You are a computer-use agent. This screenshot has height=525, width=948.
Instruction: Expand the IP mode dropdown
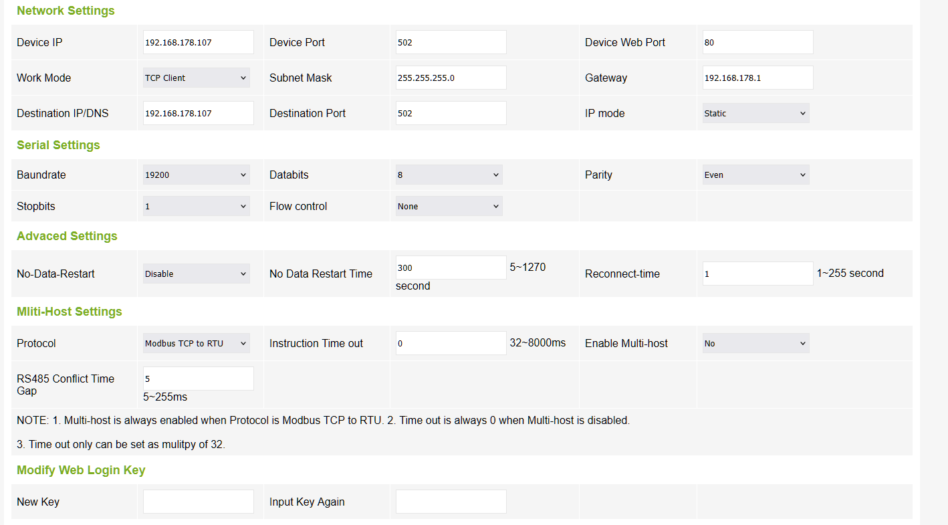[x=755, y=113]
